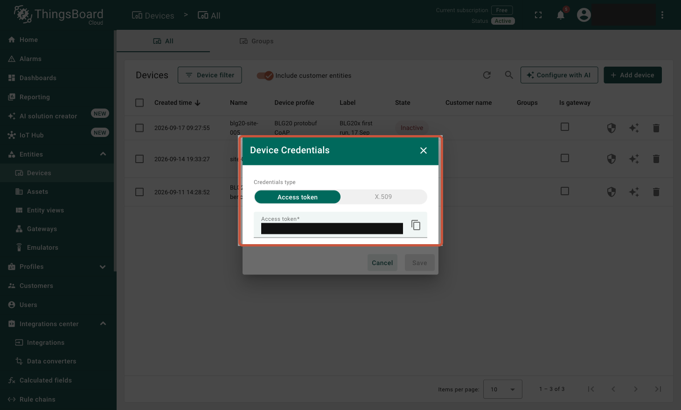Copy the access token to clipboard
The width and height of the screenshot is (681, 410).
[x=416, y=225]
